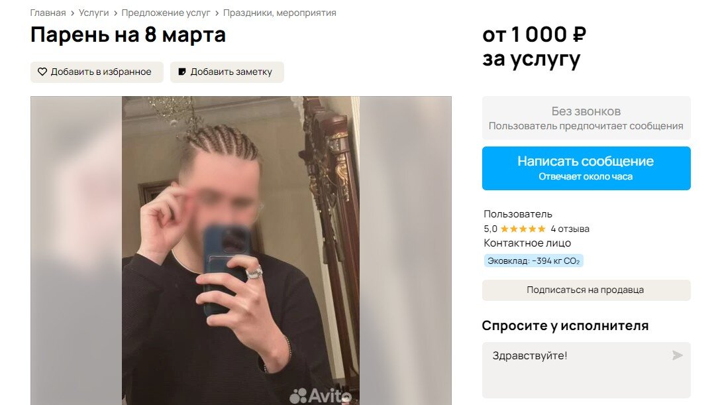This screenshot has height=405, width=714.
Task: Click the Без звонков info block
Action: click(586, 118)
